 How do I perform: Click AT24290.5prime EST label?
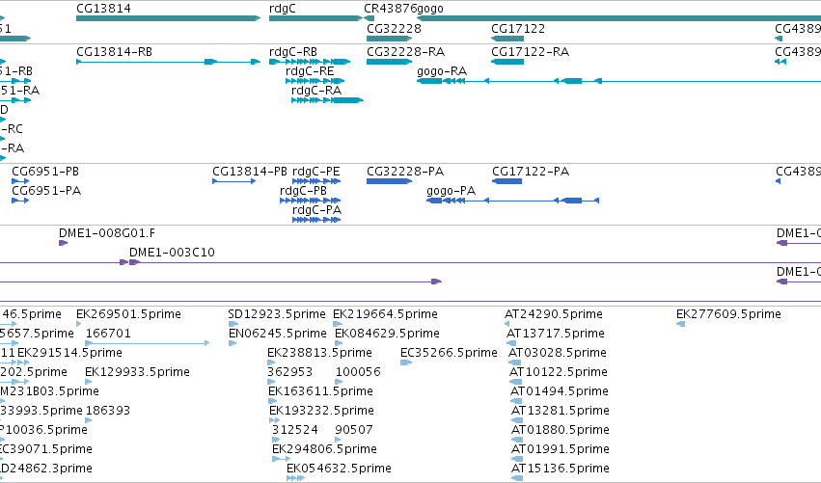pos(554,314)
